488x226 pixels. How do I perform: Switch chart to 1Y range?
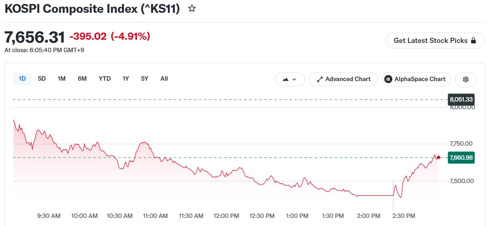[x=126, y=79]
